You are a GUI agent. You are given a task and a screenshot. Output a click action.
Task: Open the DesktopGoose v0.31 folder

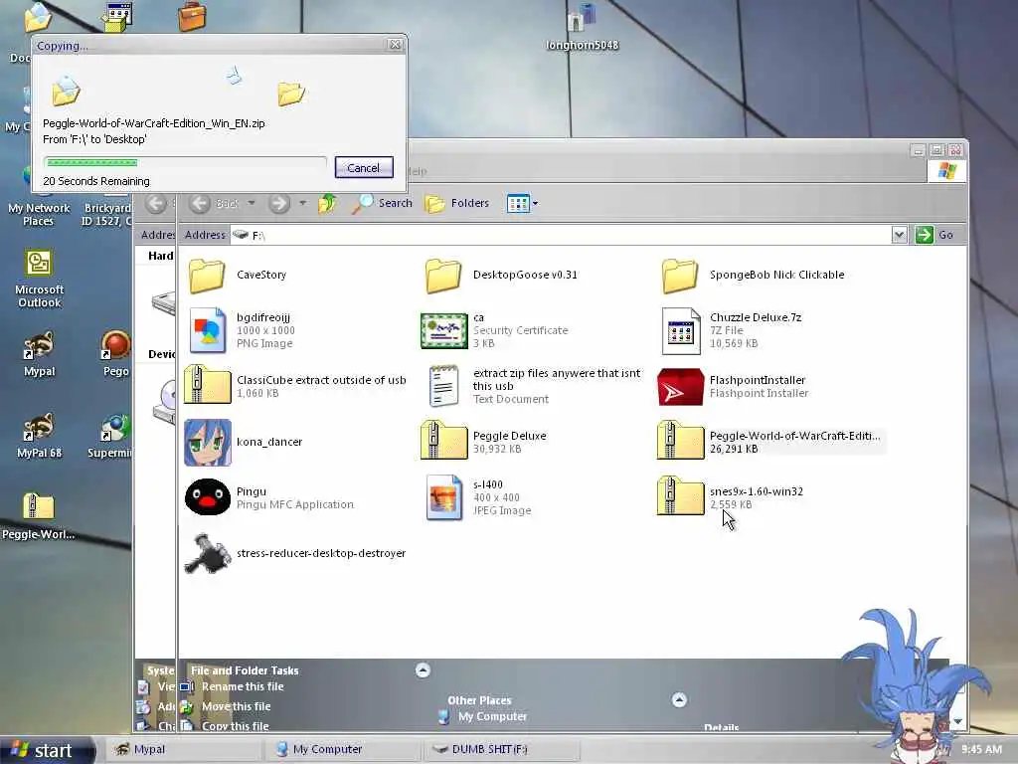pos(501,276)
